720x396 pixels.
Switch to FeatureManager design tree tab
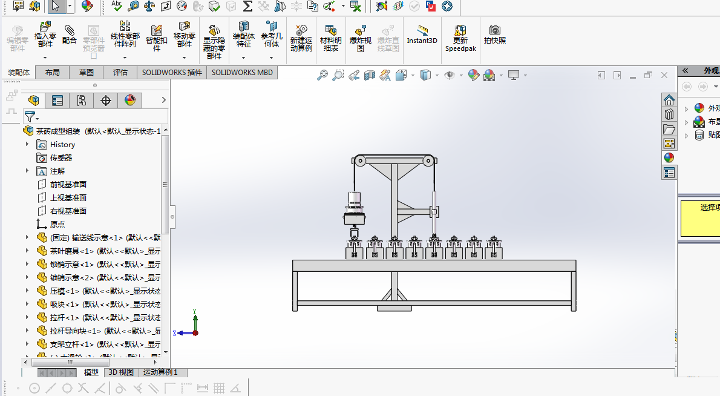(x=33, y=101)
